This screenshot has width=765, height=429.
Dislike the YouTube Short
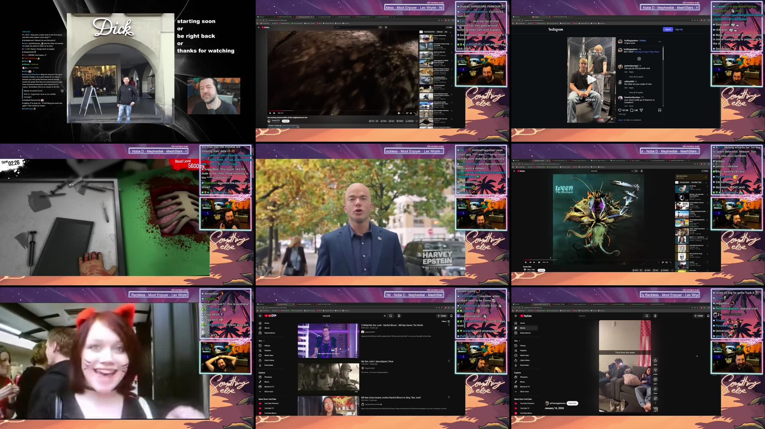coord(656,370)
